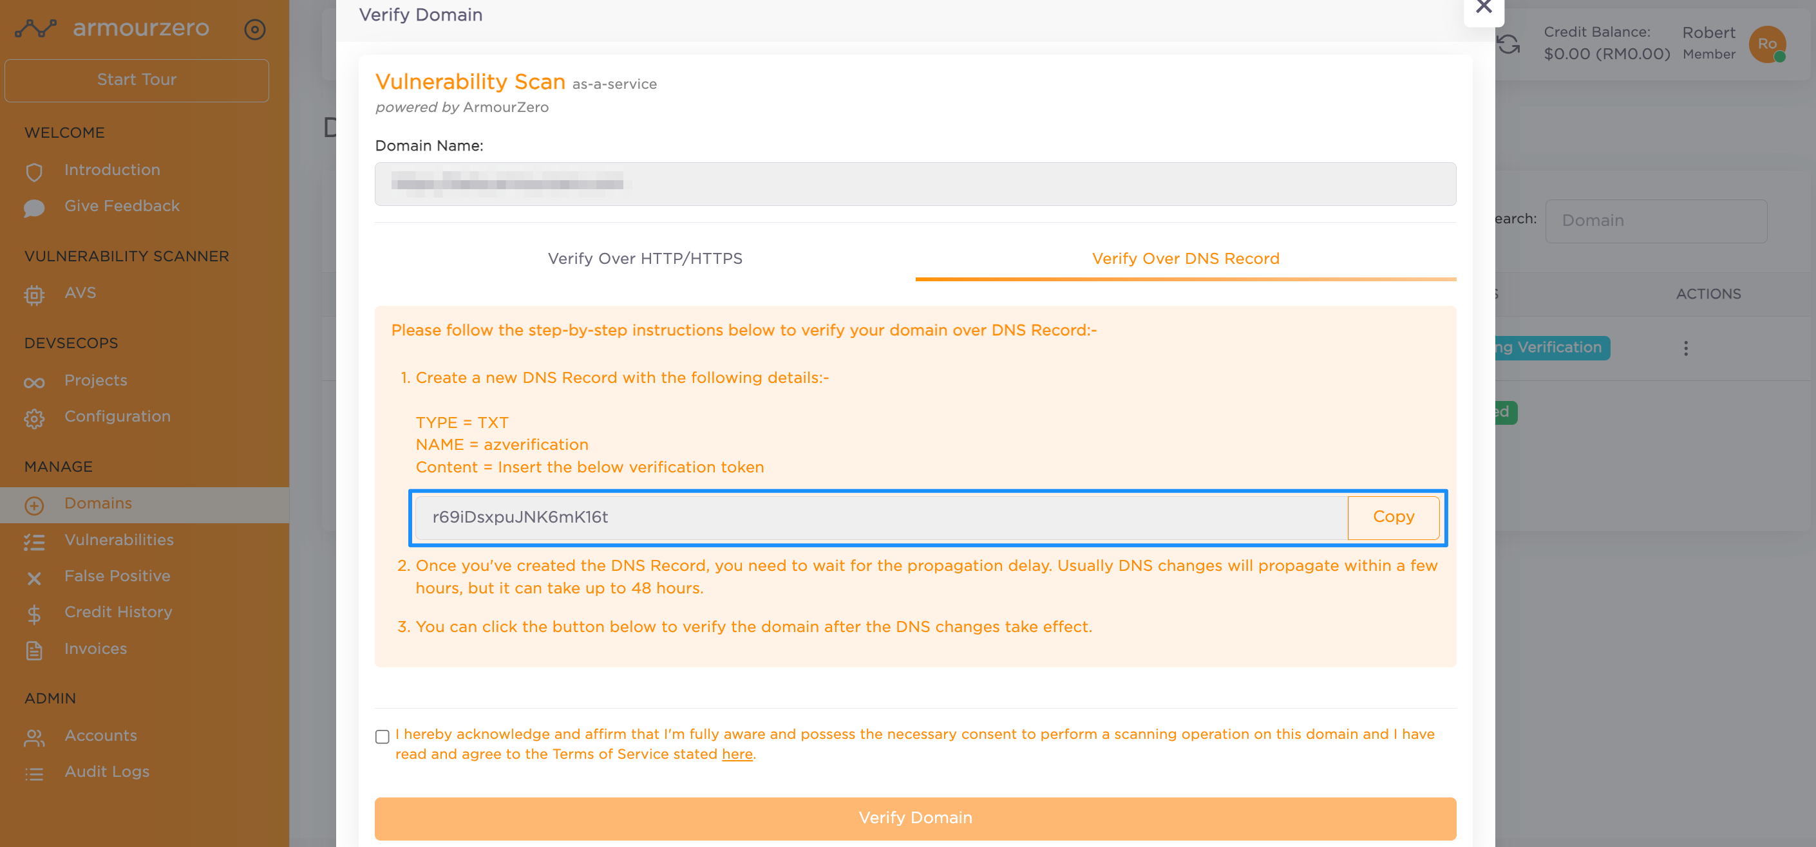
Task: Click the Invoices document icon
Action: pos(34,649)
